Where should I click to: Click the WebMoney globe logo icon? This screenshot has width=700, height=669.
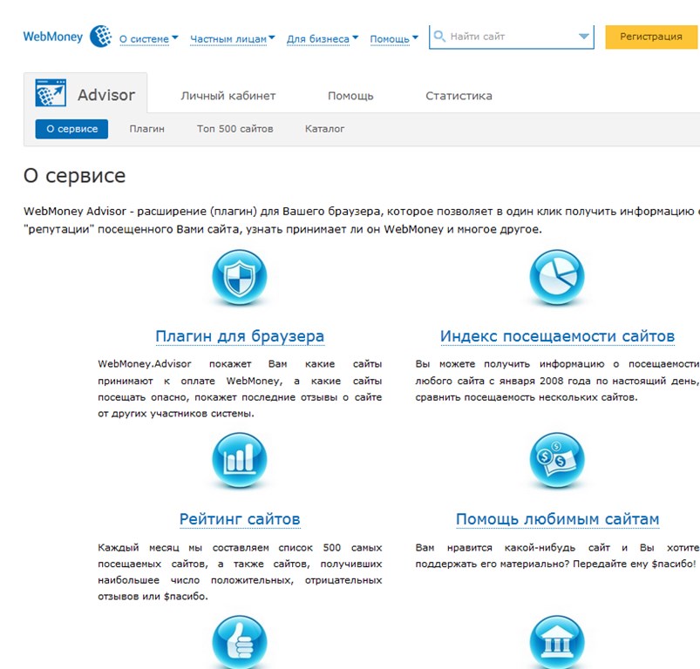[x=102, y=37]
